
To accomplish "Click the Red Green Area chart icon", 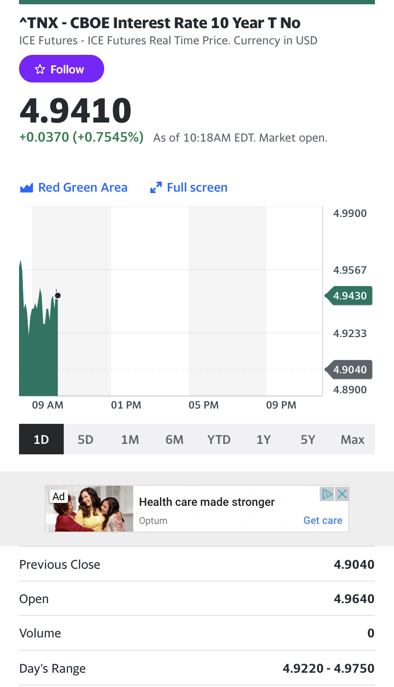I will tap(26, 188).
